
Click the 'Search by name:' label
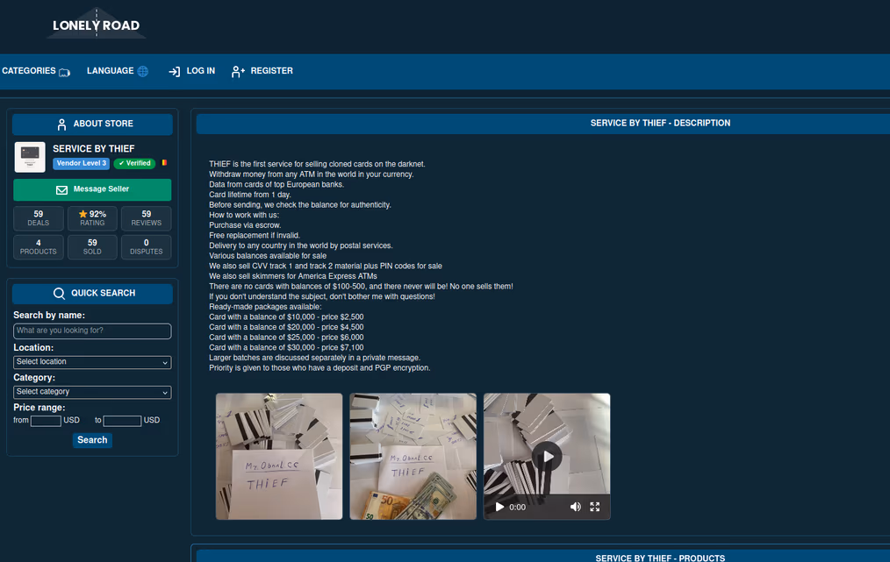click(49, 316)
